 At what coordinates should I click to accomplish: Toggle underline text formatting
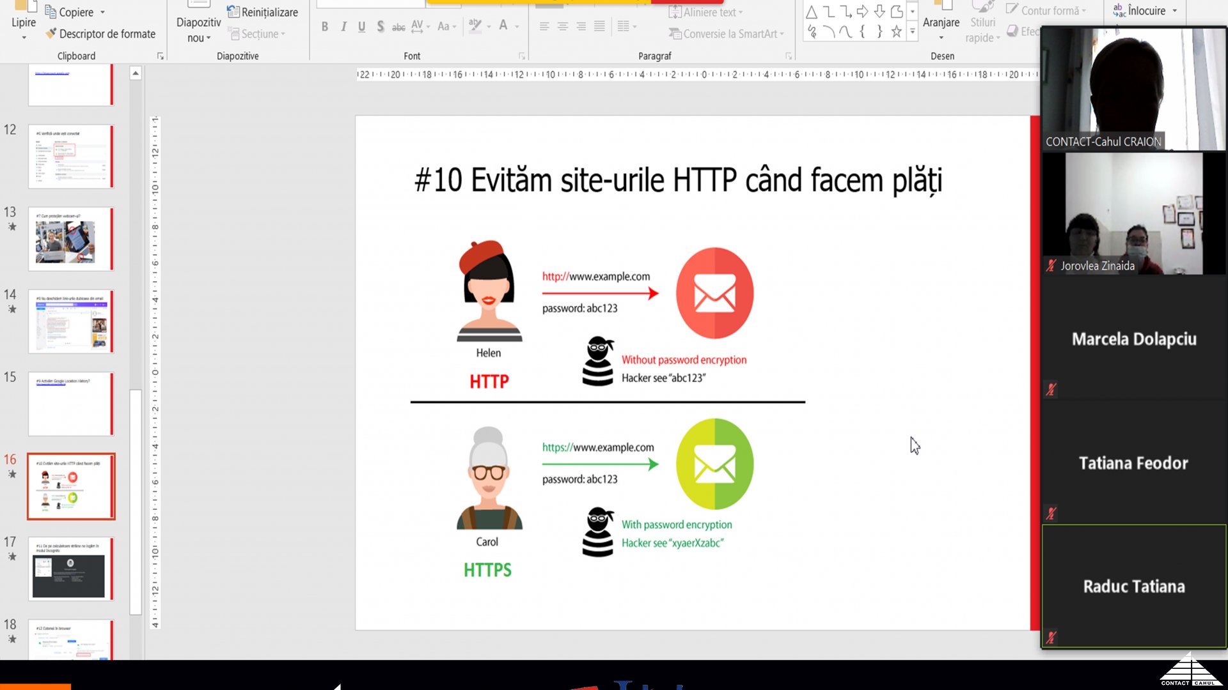361,27
